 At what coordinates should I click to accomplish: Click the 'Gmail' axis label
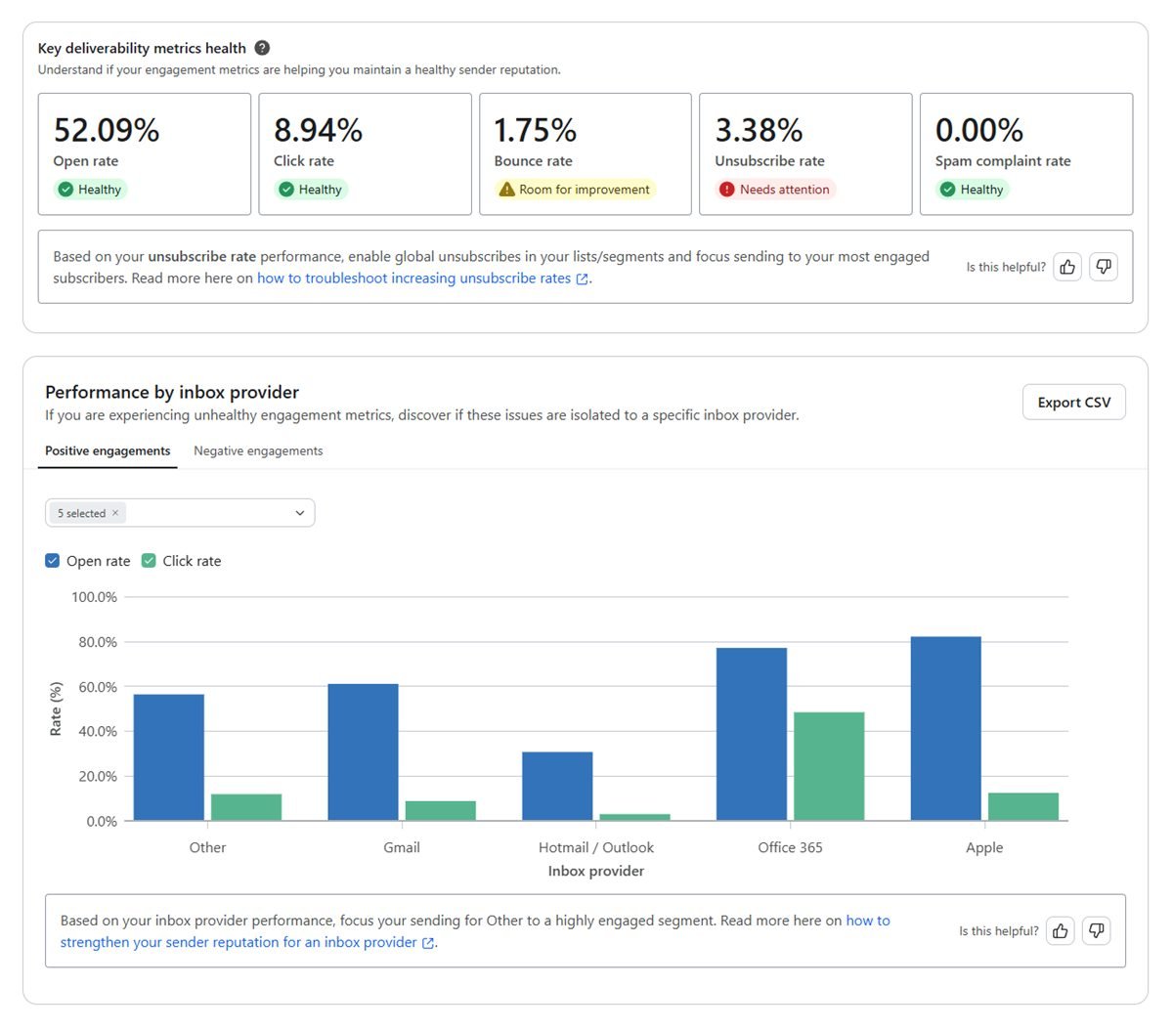tap(402, 847)
